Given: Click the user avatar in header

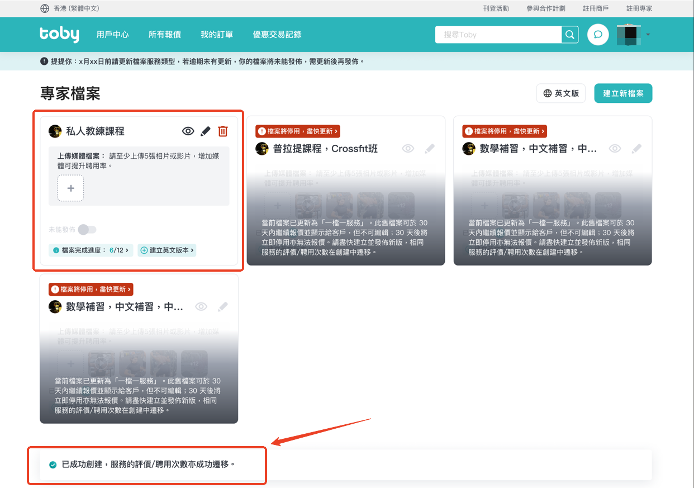Looking at the screenshot, I should (629, 35).
